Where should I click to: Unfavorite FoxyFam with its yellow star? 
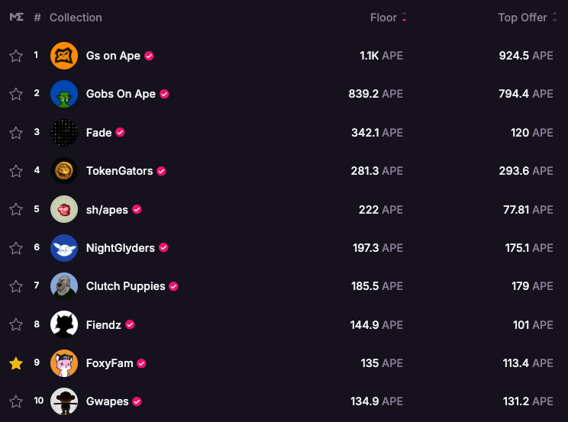(16, 363)
